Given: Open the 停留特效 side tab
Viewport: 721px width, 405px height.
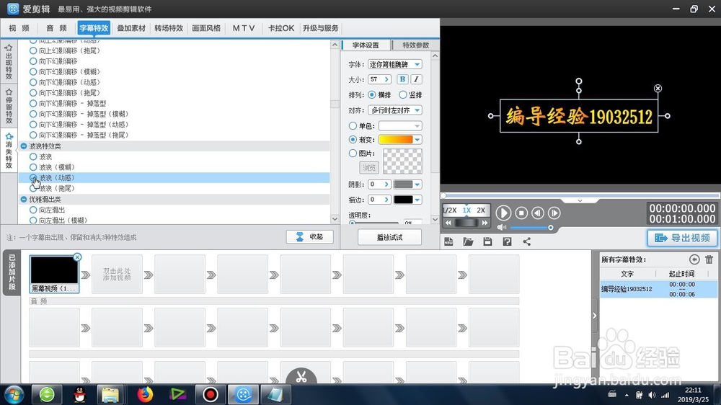Looking at the screenshot, I should click(9, 106).
